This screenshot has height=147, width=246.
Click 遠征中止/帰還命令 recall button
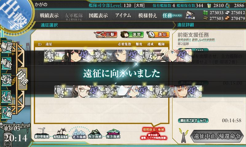[x=217, y=136]
